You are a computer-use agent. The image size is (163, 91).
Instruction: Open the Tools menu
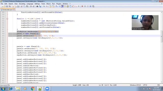(x=43, y=4)
